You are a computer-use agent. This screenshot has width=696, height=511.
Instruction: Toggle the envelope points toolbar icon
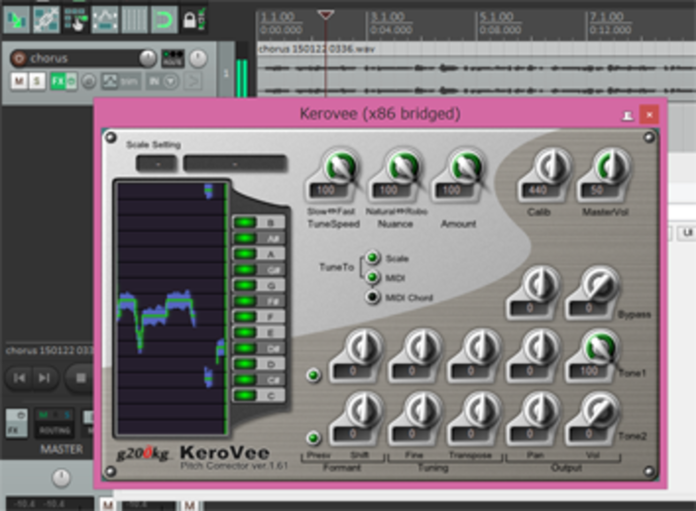(105, 20)
